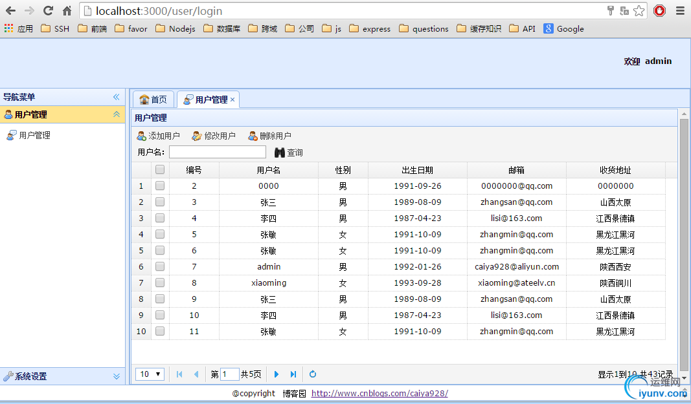Collapse the 导航菜单 navigation panel

117,97
